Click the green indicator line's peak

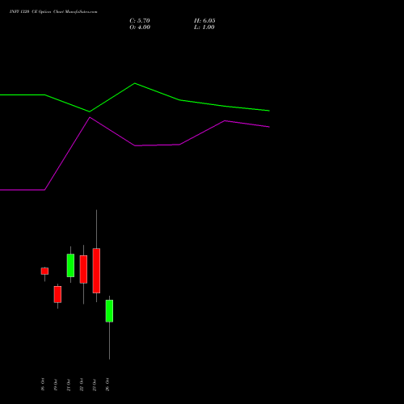tap(135, 83)
